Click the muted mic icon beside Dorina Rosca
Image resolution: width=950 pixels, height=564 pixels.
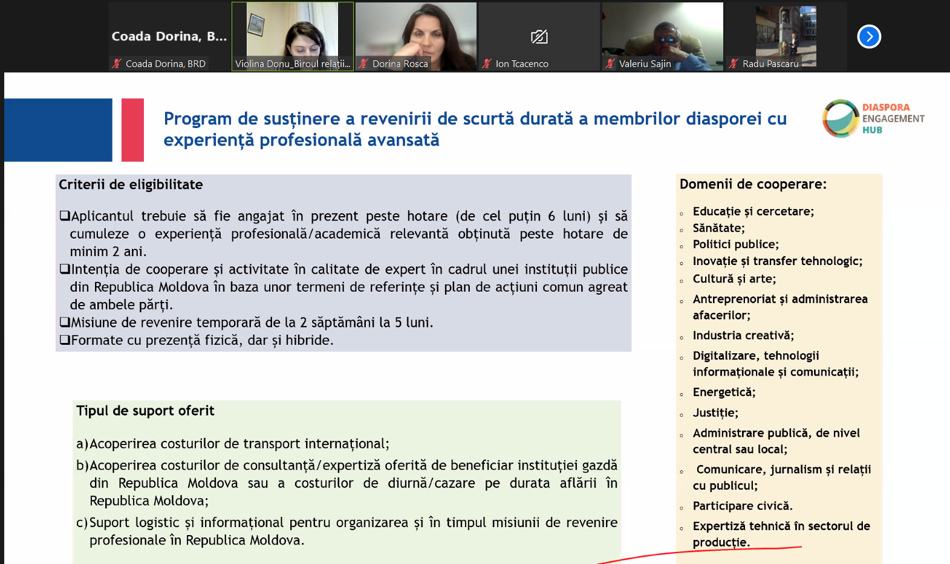click(x=363, y=63)
